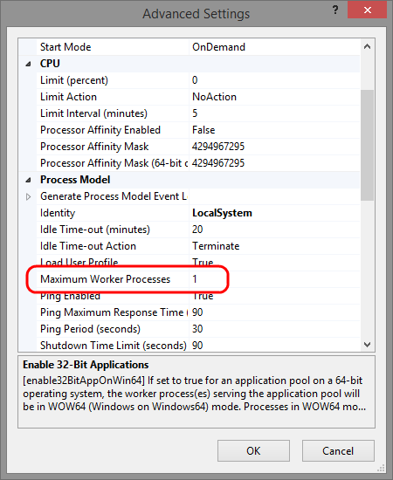Select the Limit Action NoAction value
The width and height of the screenshot is (393, 480).
coord(274,97)
